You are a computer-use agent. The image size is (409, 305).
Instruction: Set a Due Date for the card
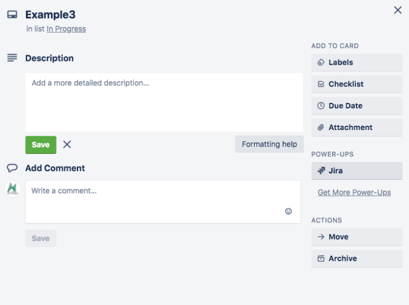tap(356, 106)
